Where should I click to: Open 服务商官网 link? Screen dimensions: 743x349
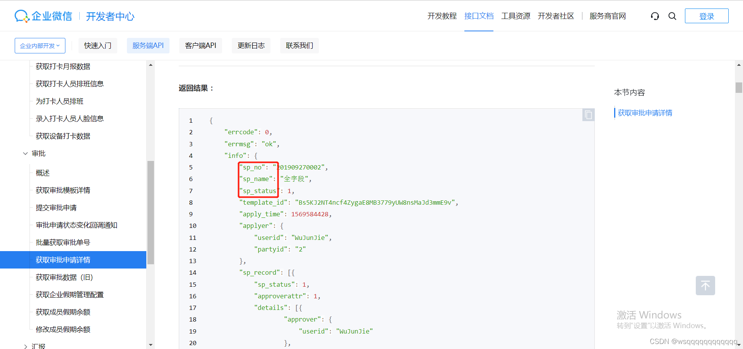(x=608, y=16)
